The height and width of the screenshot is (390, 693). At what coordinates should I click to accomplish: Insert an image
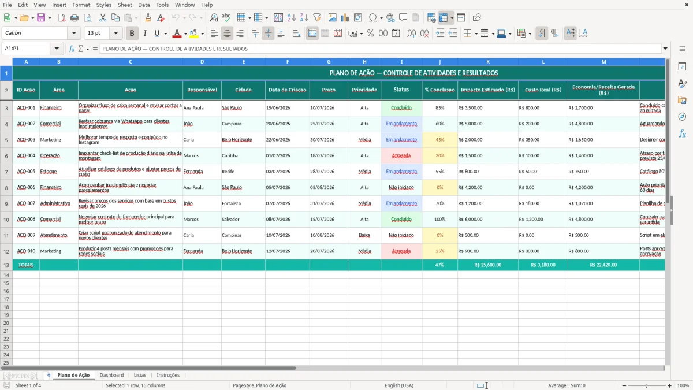[x=333, y=18]
